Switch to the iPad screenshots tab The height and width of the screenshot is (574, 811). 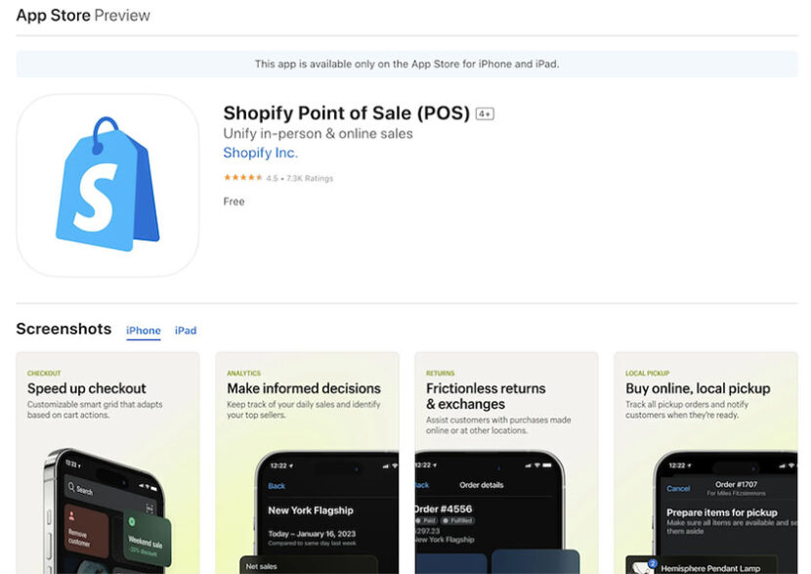click(185, 331)
